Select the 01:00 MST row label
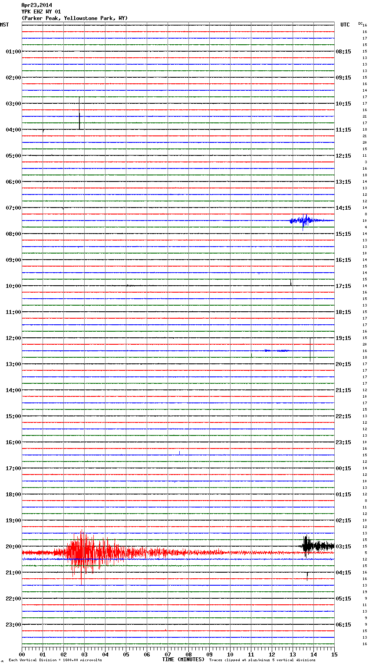Screen dimensions: 369x666 coord(13,52)
